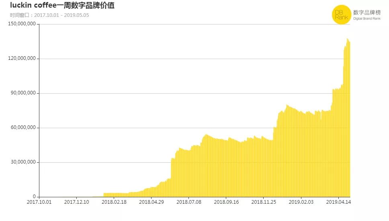
Task: Click the x-axis date 2018.11.25
Action: click(264, 202)
